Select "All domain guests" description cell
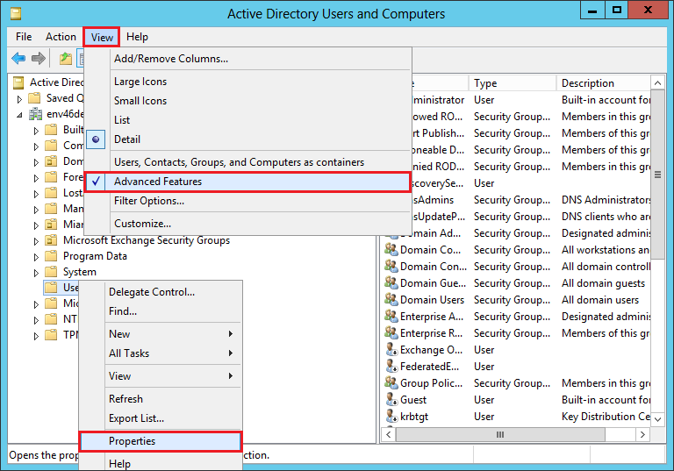The width and height of the screenshot is (674, 471). click(x=603, y=283)
